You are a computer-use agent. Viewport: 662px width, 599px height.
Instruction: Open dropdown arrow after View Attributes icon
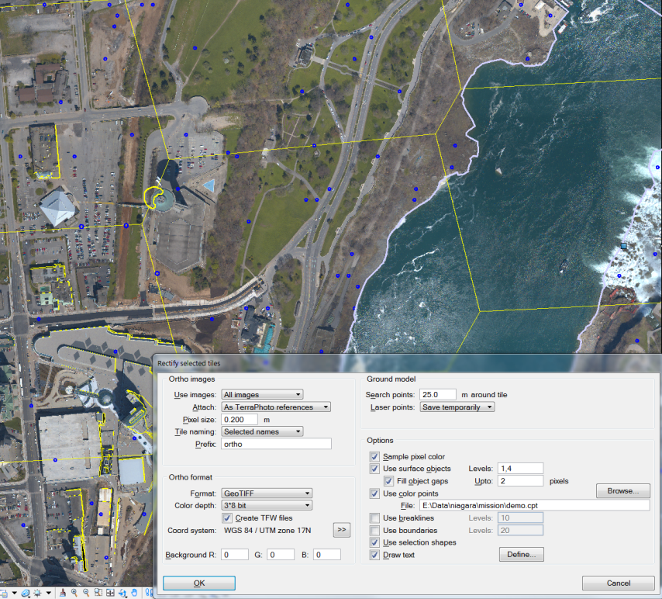tap(15, 593)
